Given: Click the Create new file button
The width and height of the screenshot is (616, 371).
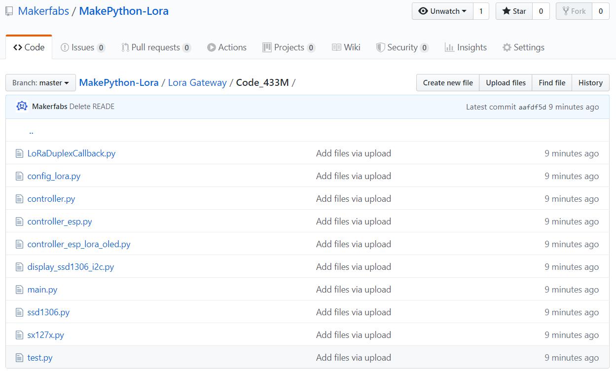Looking at the screenshot, I should pyautogui.click(x=448, y=83).
